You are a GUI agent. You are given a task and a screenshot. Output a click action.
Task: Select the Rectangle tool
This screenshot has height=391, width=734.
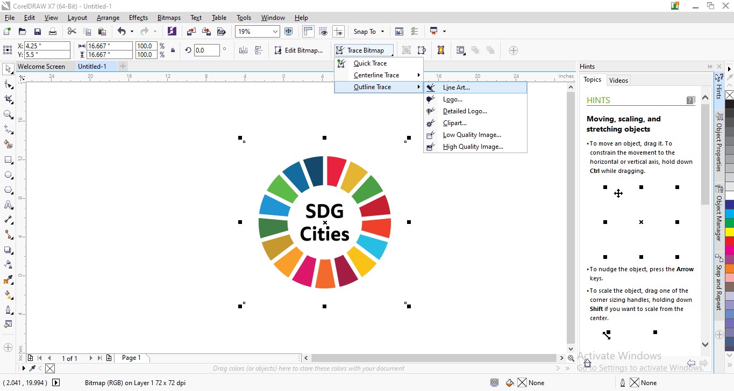point(8,160)
